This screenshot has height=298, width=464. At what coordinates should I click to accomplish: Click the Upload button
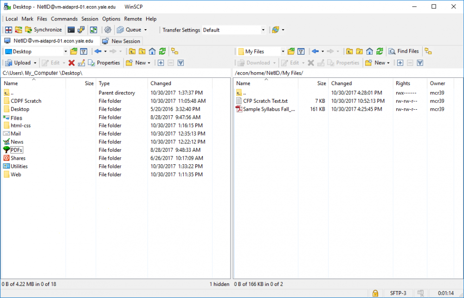tap(18, 63)
